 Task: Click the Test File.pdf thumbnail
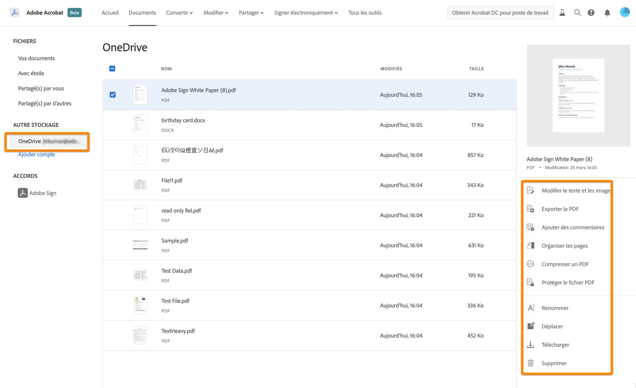140,305
